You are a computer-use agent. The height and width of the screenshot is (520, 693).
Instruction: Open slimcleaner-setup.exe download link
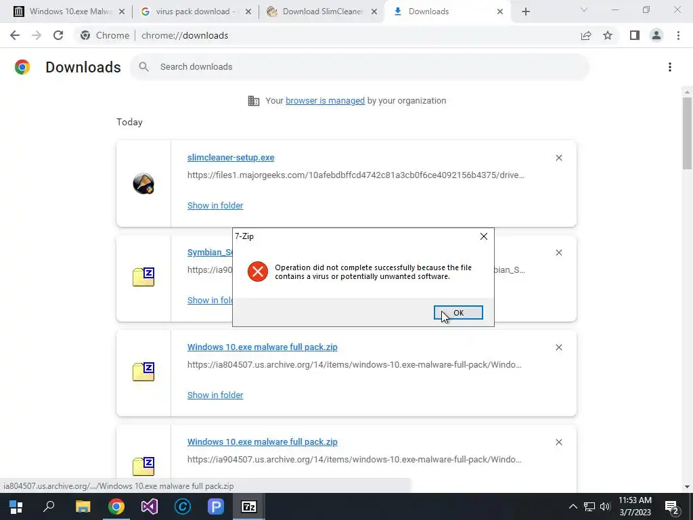231,157
